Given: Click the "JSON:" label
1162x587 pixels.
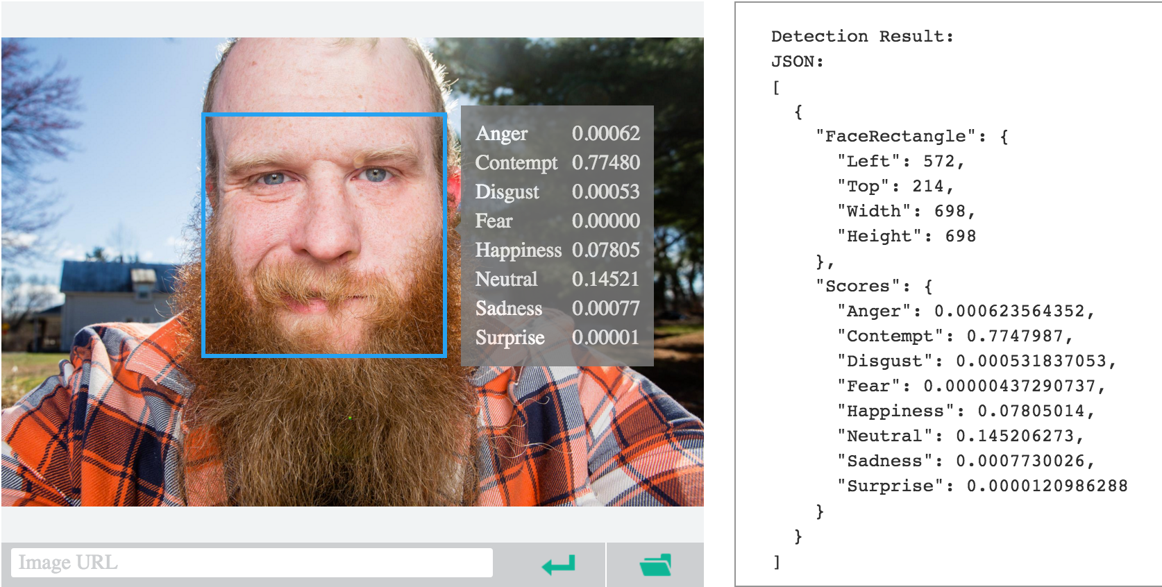Looking at the screenshot, I should point(798,61).
